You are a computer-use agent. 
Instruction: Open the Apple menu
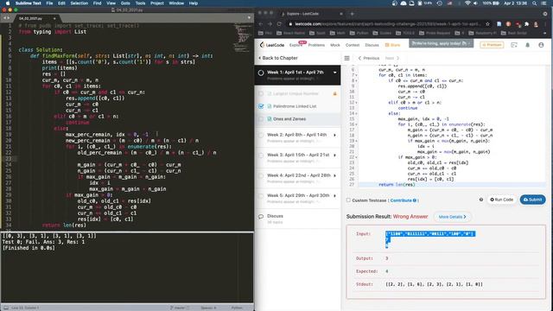coord(8,3)
